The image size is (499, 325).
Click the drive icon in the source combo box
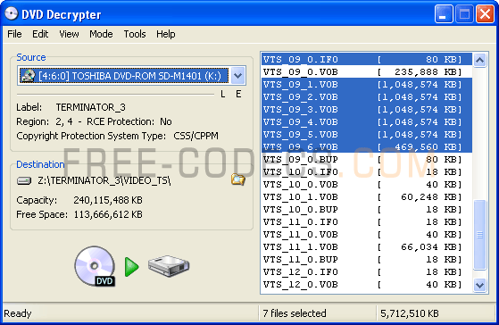28,76
